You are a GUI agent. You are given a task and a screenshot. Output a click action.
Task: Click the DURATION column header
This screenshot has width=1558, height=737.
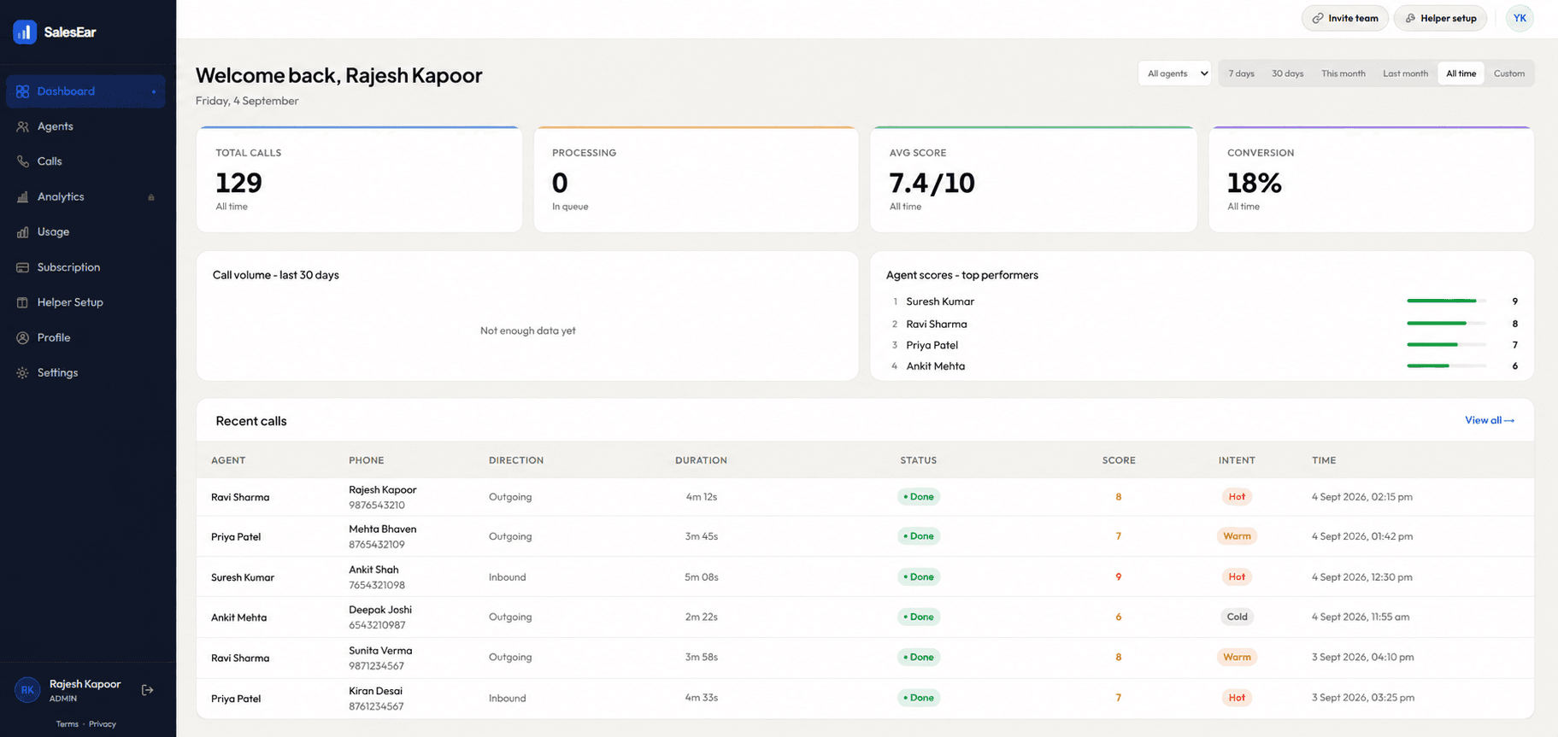(701, 460)
